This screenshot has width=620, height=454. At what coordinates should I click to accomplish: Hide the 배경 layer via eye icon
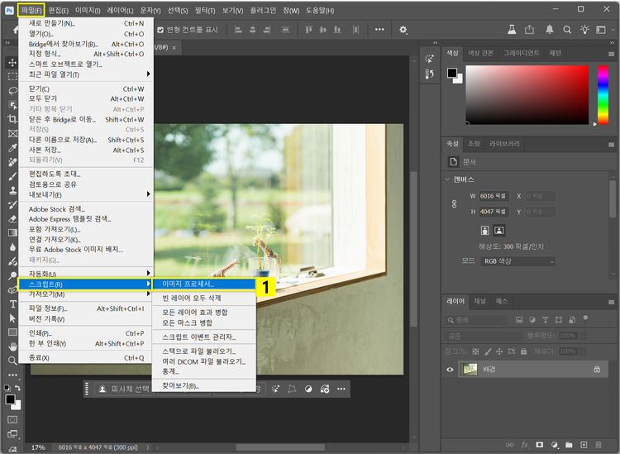point(451,370)
